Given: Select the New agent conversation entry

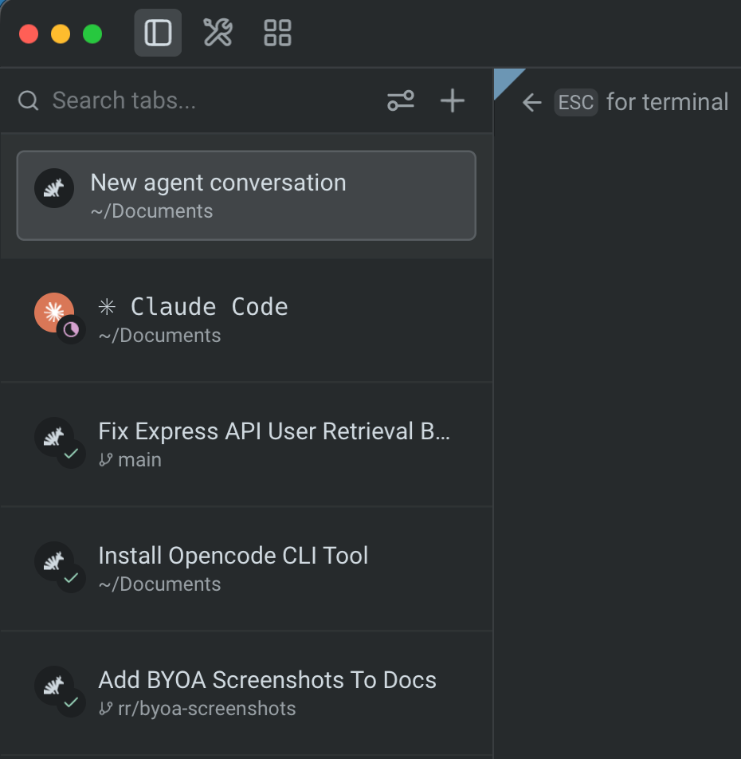Looking at the screenshot, I should (x=247, y=195).
